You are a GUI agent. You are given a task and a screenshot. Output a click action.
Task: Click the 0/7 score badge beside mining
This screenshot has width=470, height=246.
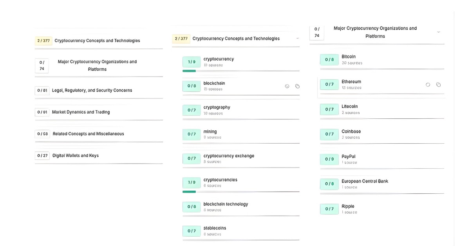(x=192, y=134)
